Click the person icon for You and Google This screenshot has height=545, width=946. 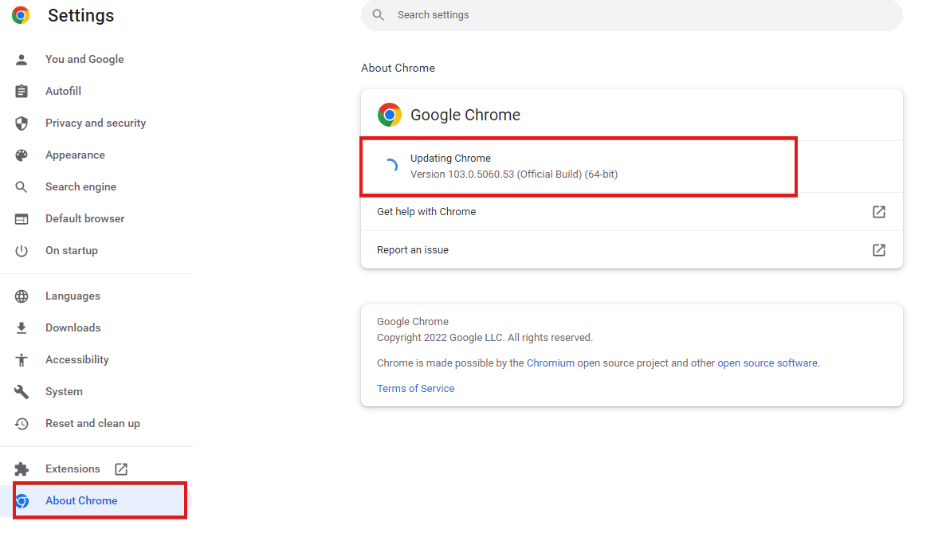[x=22, y=60]
